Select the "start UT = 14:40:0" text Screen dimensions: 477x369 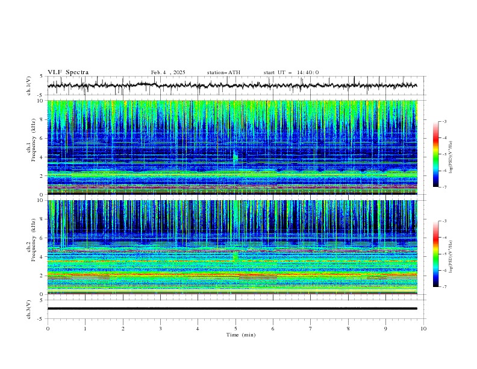[291, 72]
